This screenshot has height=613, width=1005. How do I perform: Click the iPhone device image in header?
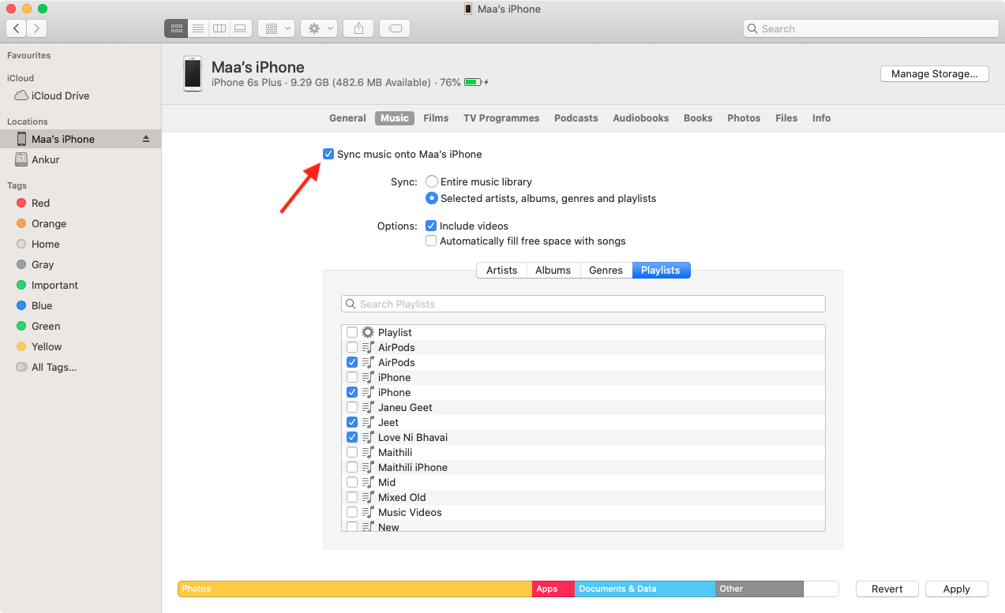coord(192,73)
